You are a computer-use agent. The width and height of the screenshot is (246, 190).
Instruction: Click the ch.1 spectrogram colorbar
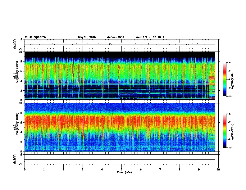click(225, 79)
